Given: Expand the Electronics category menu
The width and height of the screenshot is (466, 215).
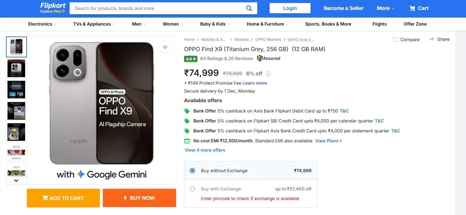Looking at the screenshot, I should pyautogui.click(x=42, y=24).
